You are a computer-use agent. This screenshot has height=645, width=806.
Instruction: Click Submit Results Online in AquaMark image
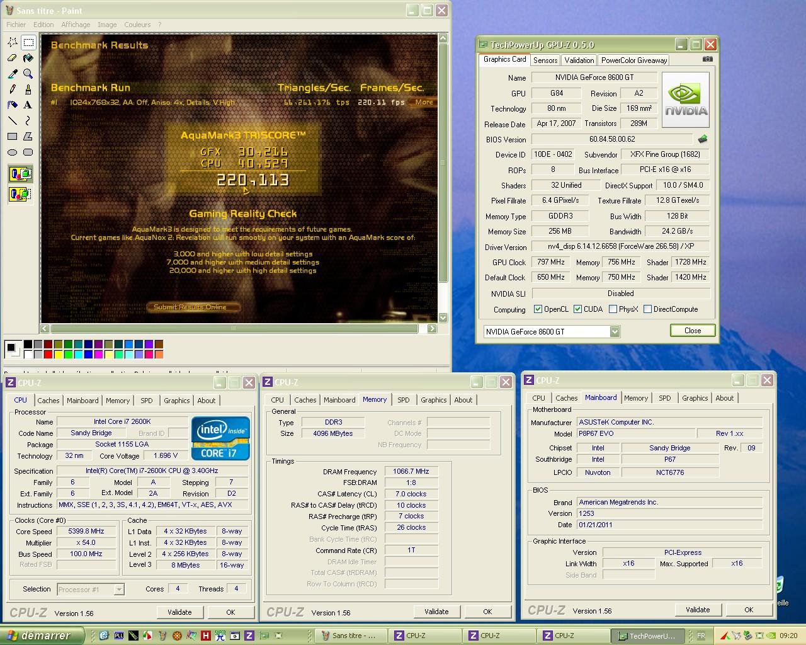[195, 307]
